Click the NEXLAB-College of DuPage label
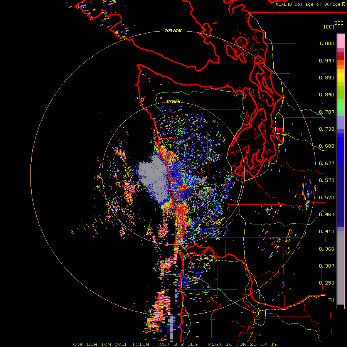This screenshot has width=347, height=347. [308, 4]
